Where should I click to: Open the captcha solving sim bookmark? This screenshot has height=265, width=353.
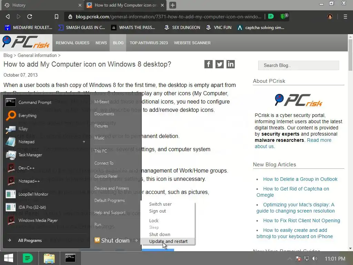(261, 28)
